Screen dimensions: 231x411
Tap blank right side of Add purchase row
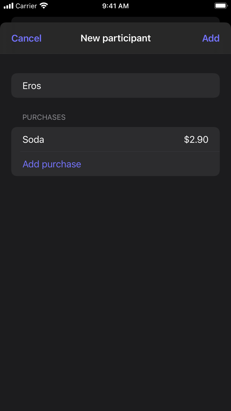(165, 164)
